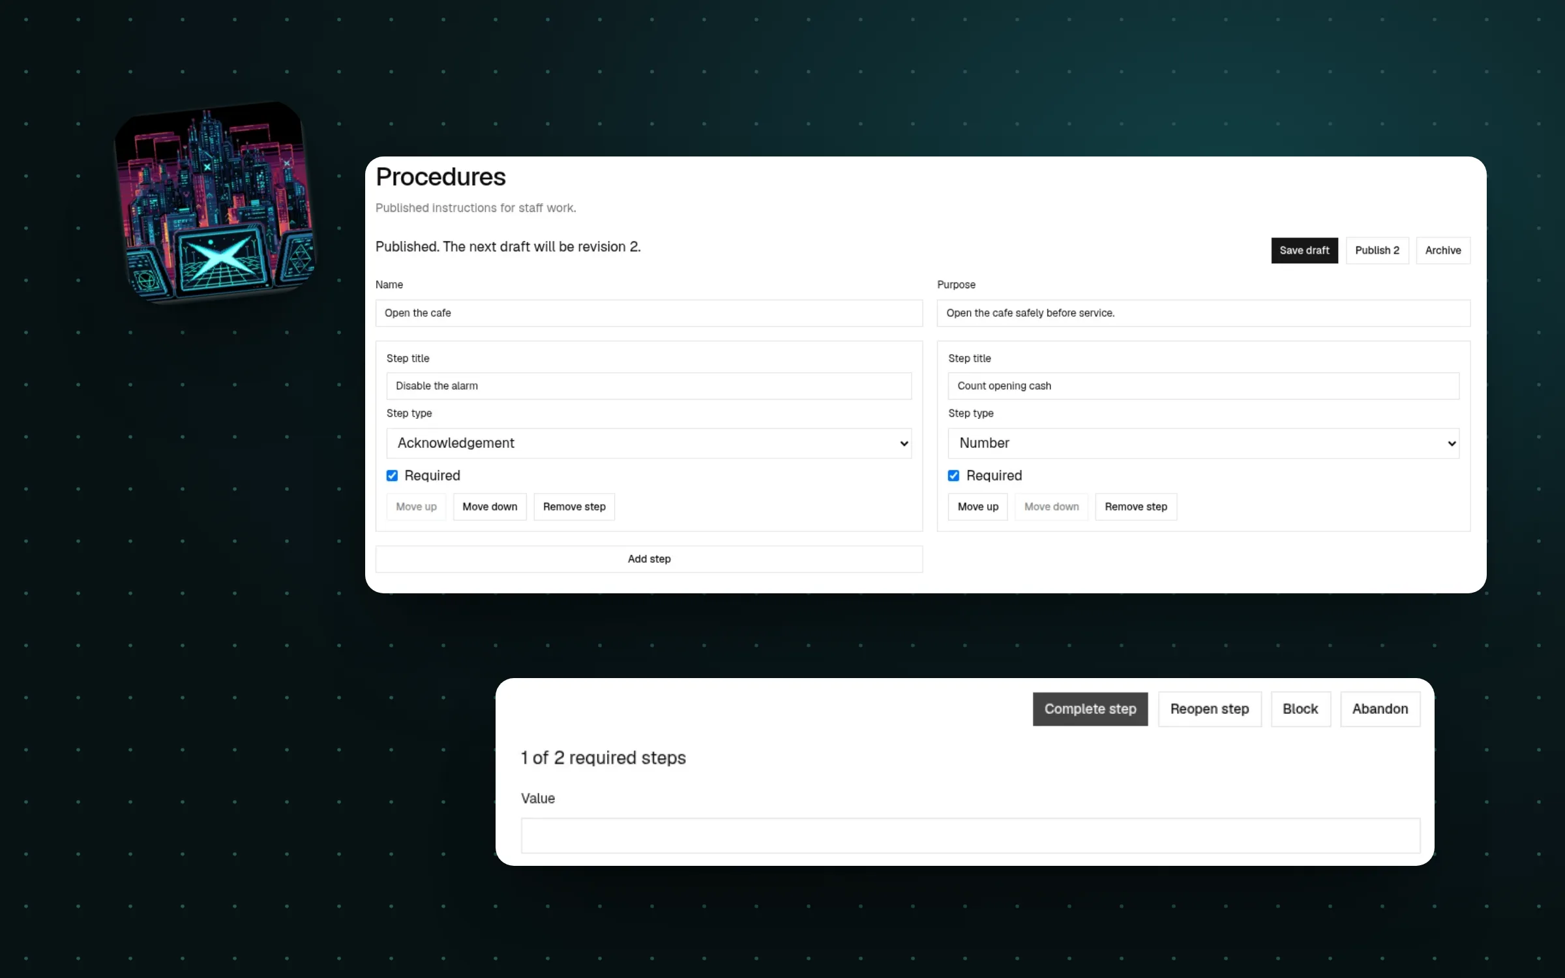Move the Disable the alarm step down
The height and width of the screenshot is (978, 1565).
pos(490,507)
